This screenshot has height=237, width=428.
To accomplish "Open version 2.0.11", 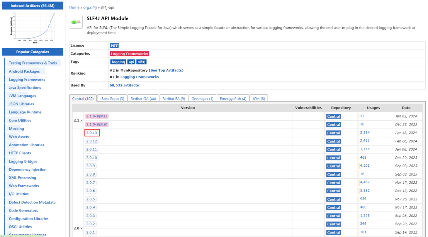I will [92, 149].
